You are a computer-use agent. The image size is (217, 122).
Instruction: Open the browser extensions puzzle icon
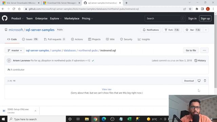pyautogui.click(x=197, y=9)
